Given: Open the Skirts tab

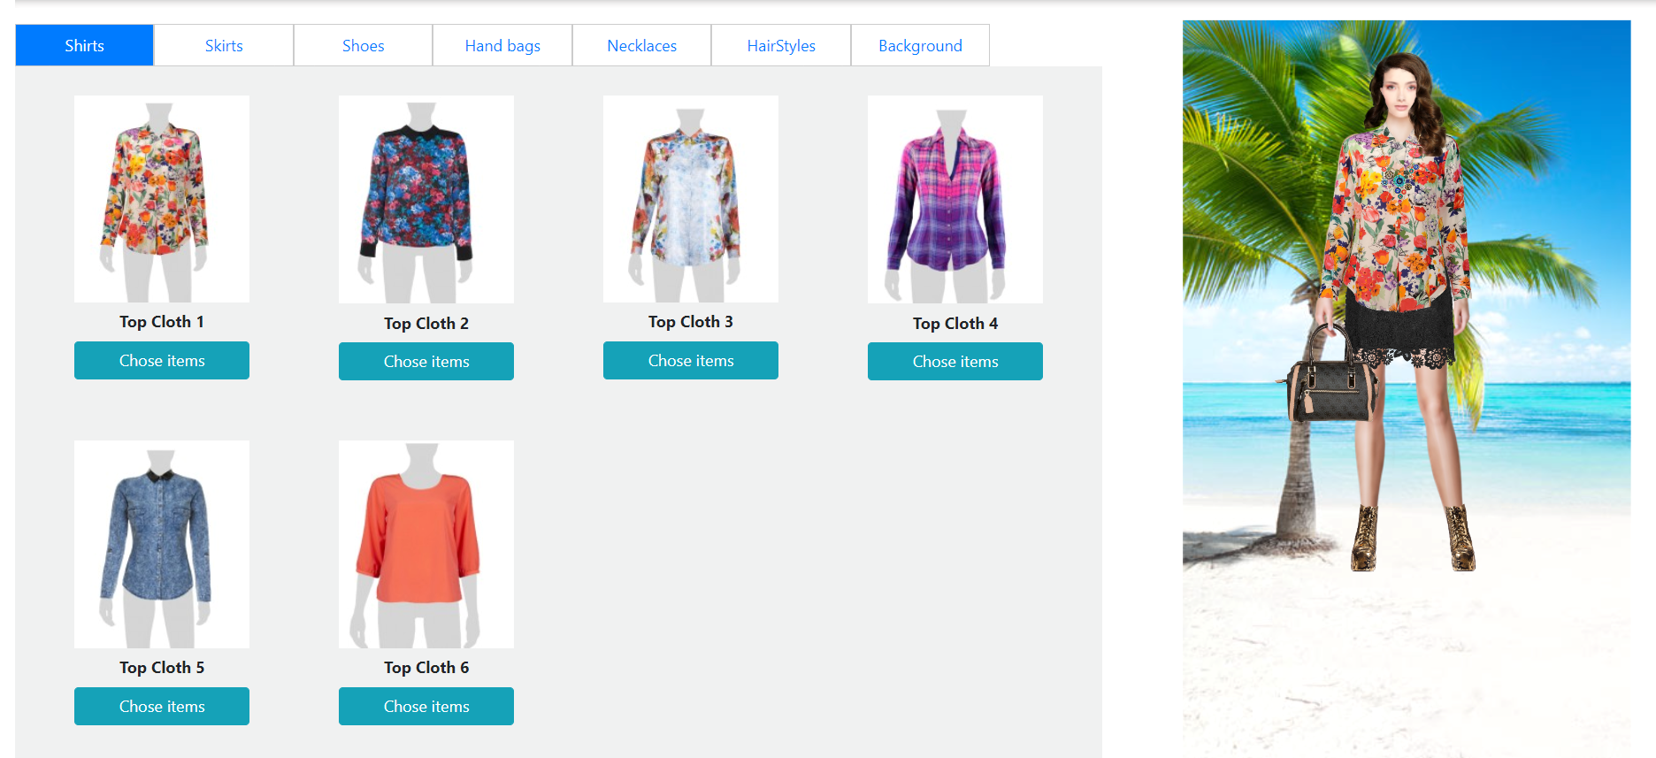Looking at the screenshot, I should click(224, 45).
